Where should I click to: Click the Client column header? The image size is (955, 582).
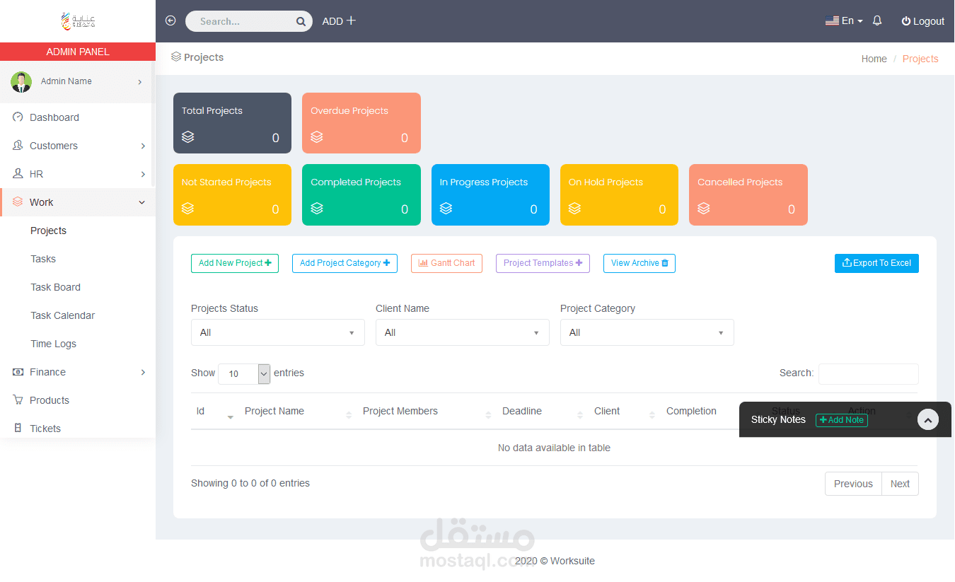click(x=607, y=411)
